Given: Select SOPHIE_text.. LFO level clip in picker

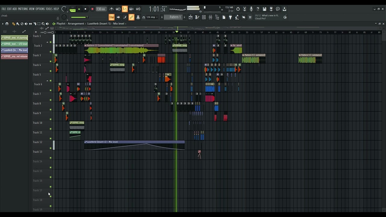Looking at the screenshot, I should 14,44.
